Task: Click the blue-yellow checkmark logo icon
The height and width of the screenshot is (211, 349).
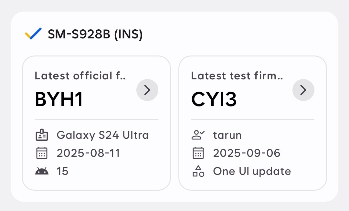Action: (x=33, y=34)
